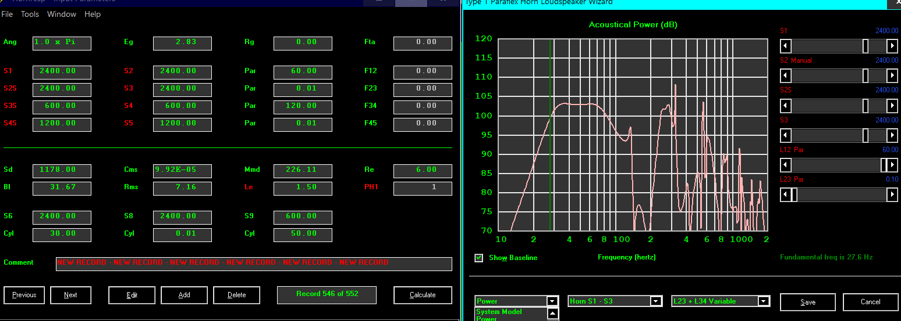Click the PH1 input field
Viewport: 901px width, 321px height.
423,188
